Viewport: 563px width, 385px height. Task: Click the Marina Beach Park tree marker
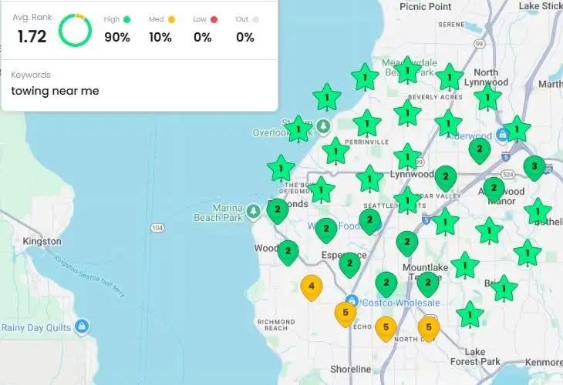[x=254, y=212]
